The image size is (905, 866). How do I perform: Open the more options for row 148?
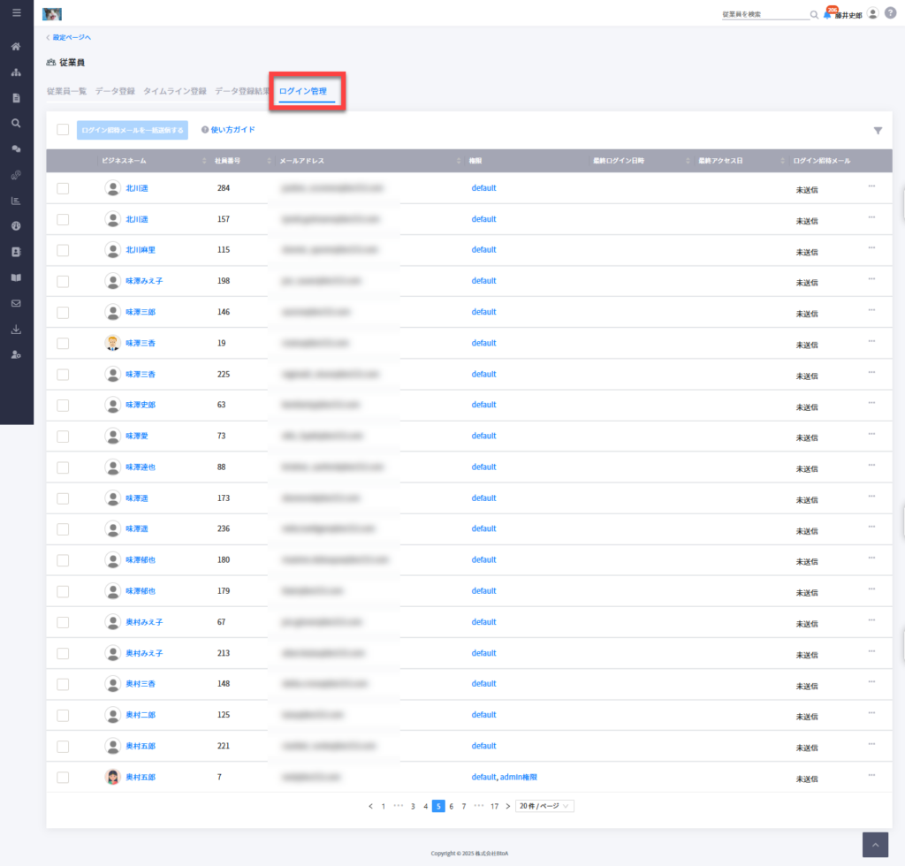coord(871,682)
